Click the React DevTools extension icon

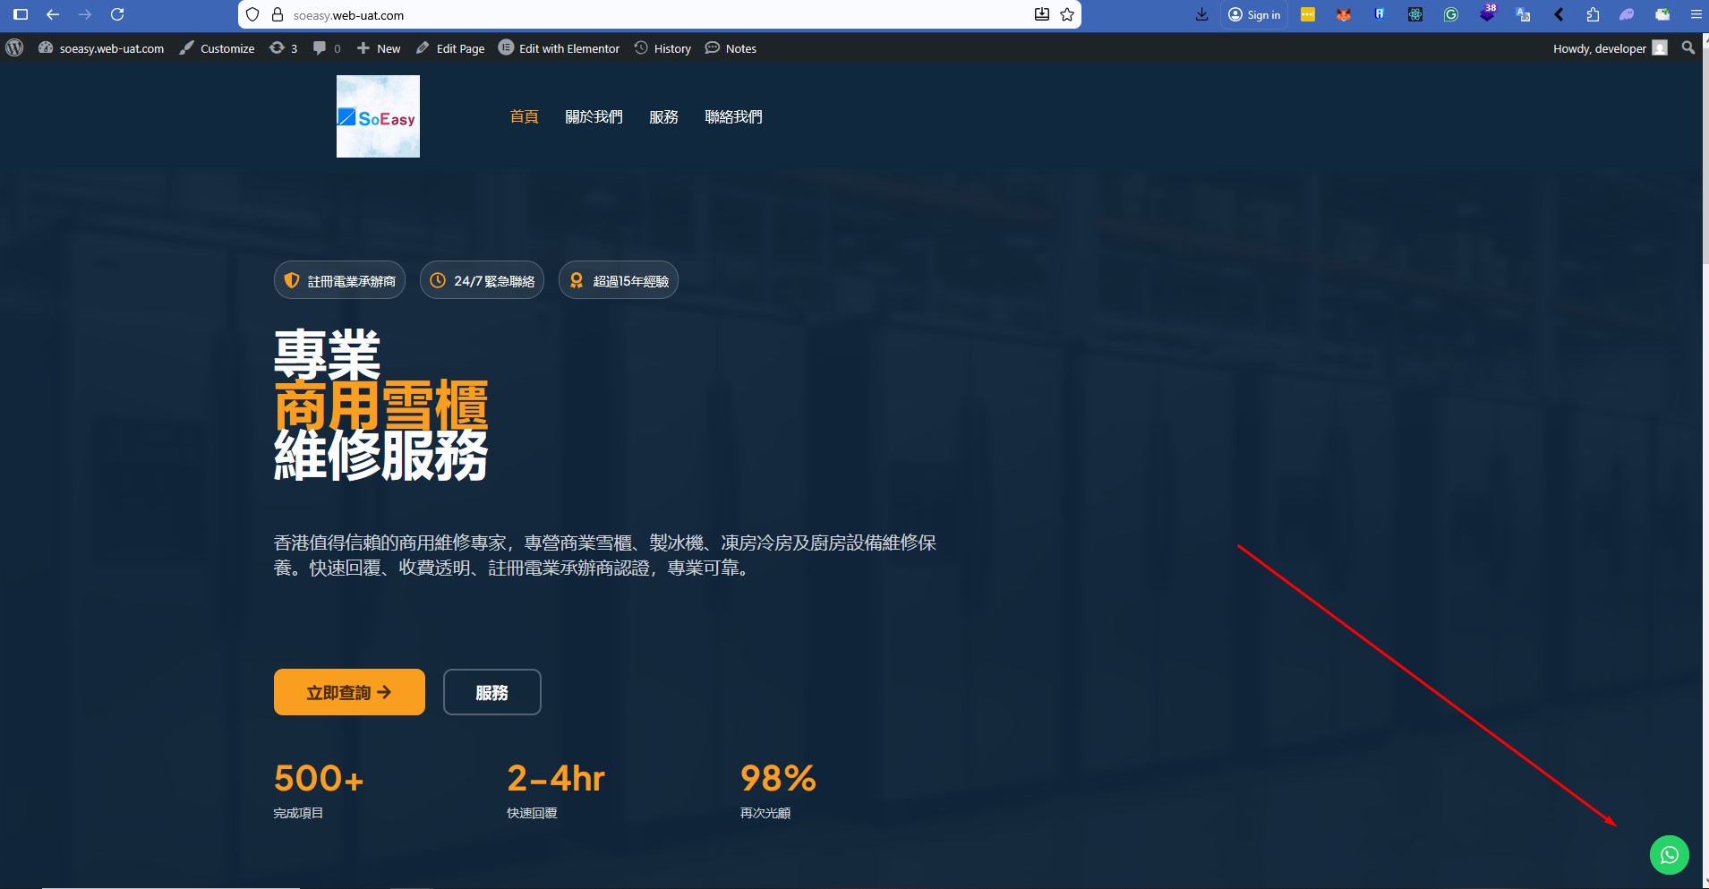pos(1414,14)
